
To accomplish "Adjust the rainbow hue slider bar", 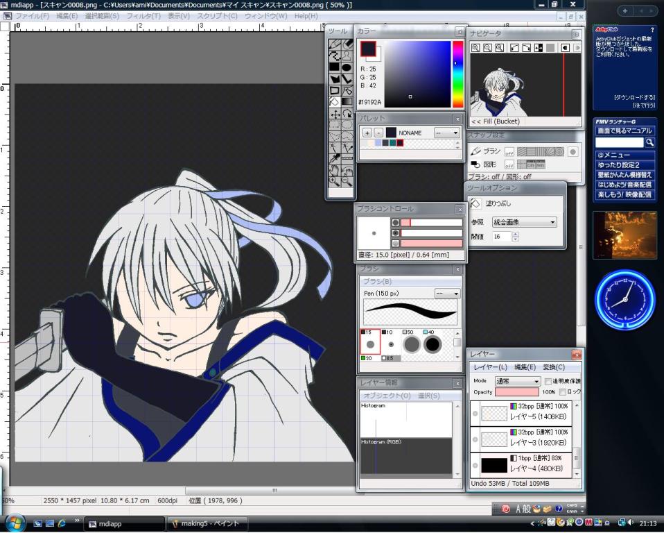I will point(457,74).
